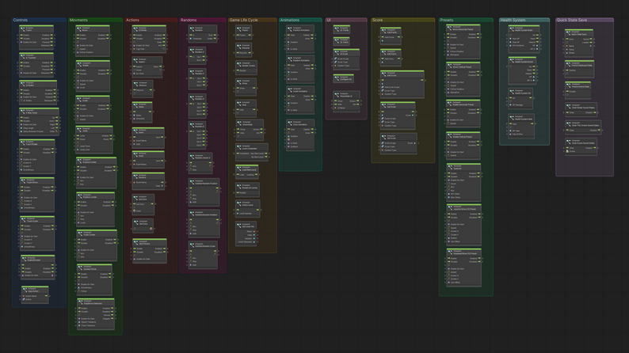Click the UI Score node graph icon
629x353 pixels.
click(337, 53)
